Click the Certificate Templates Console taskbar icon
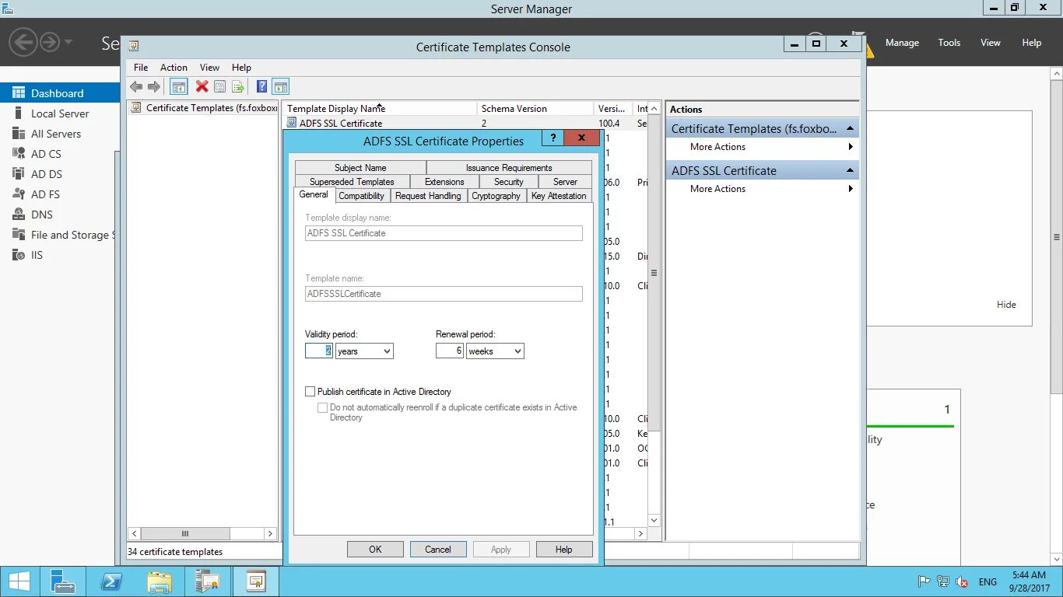This screenshot has height=597, width=1063. pos(256,581)
